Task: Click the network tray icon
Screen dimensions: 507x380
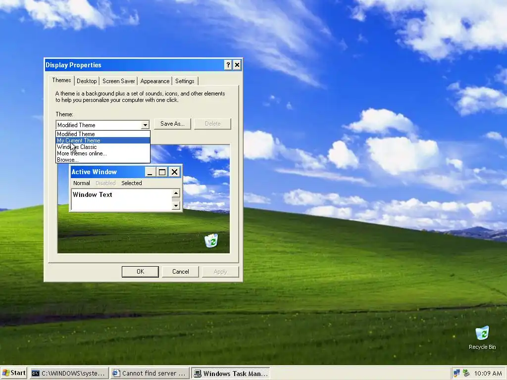Action: coord(456,373)
